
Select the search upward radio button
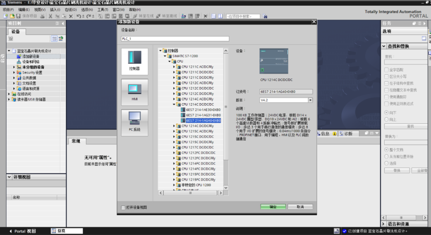(x=386, y=119)
